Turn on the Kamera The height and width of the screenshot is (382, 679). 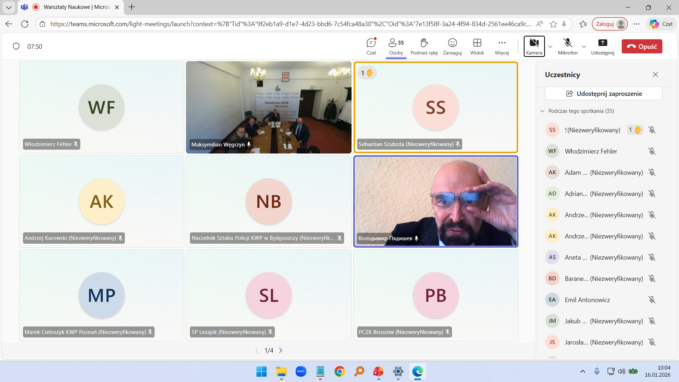(x=534, y=46)
